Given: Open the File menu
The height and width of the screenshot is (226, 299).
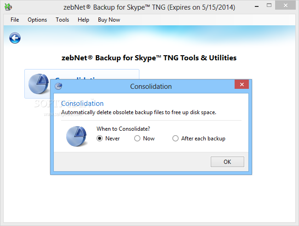Looking at the screenshot, I should (x=15, y=20).
